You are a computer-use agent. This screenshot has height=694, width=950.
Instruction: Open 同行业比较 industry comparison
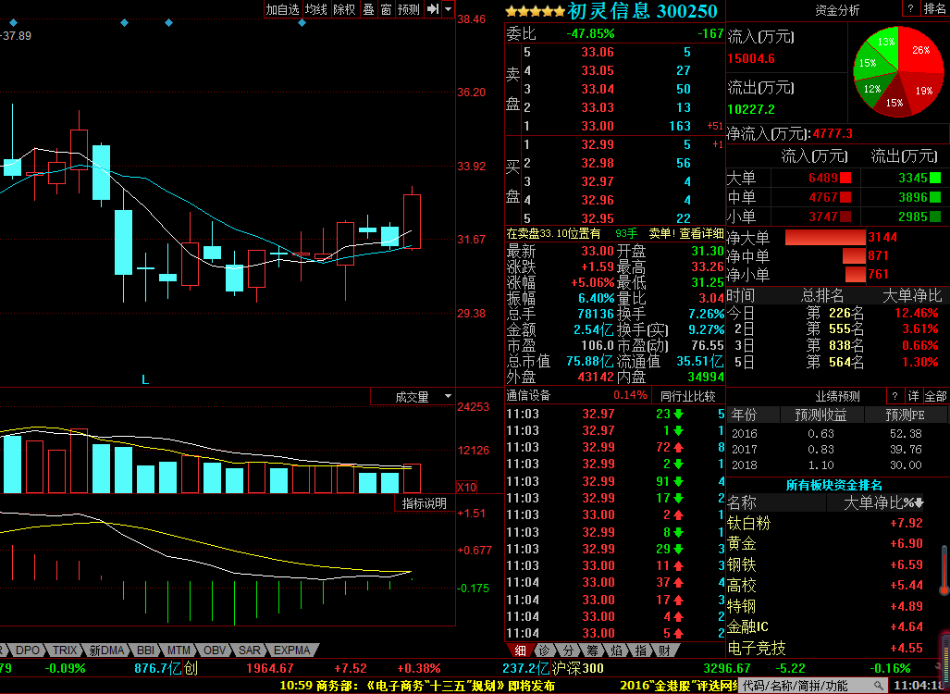click(687, 396)
